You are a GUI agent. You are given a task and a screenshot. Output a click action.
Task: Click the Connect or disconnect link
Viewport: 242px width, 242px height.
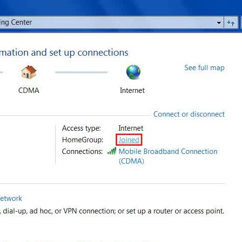click(189, 114)
